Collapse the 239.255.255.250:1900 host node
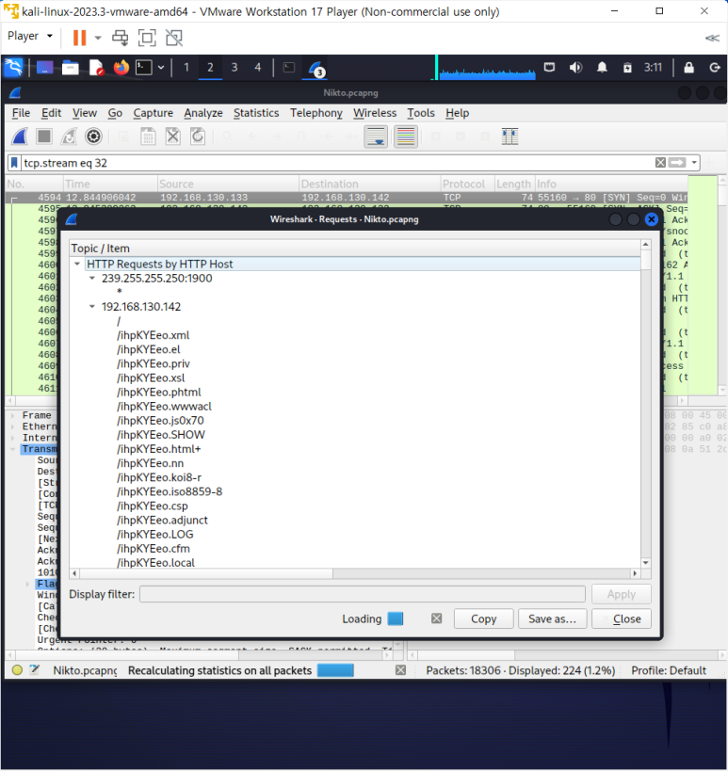 coord(92,279)
